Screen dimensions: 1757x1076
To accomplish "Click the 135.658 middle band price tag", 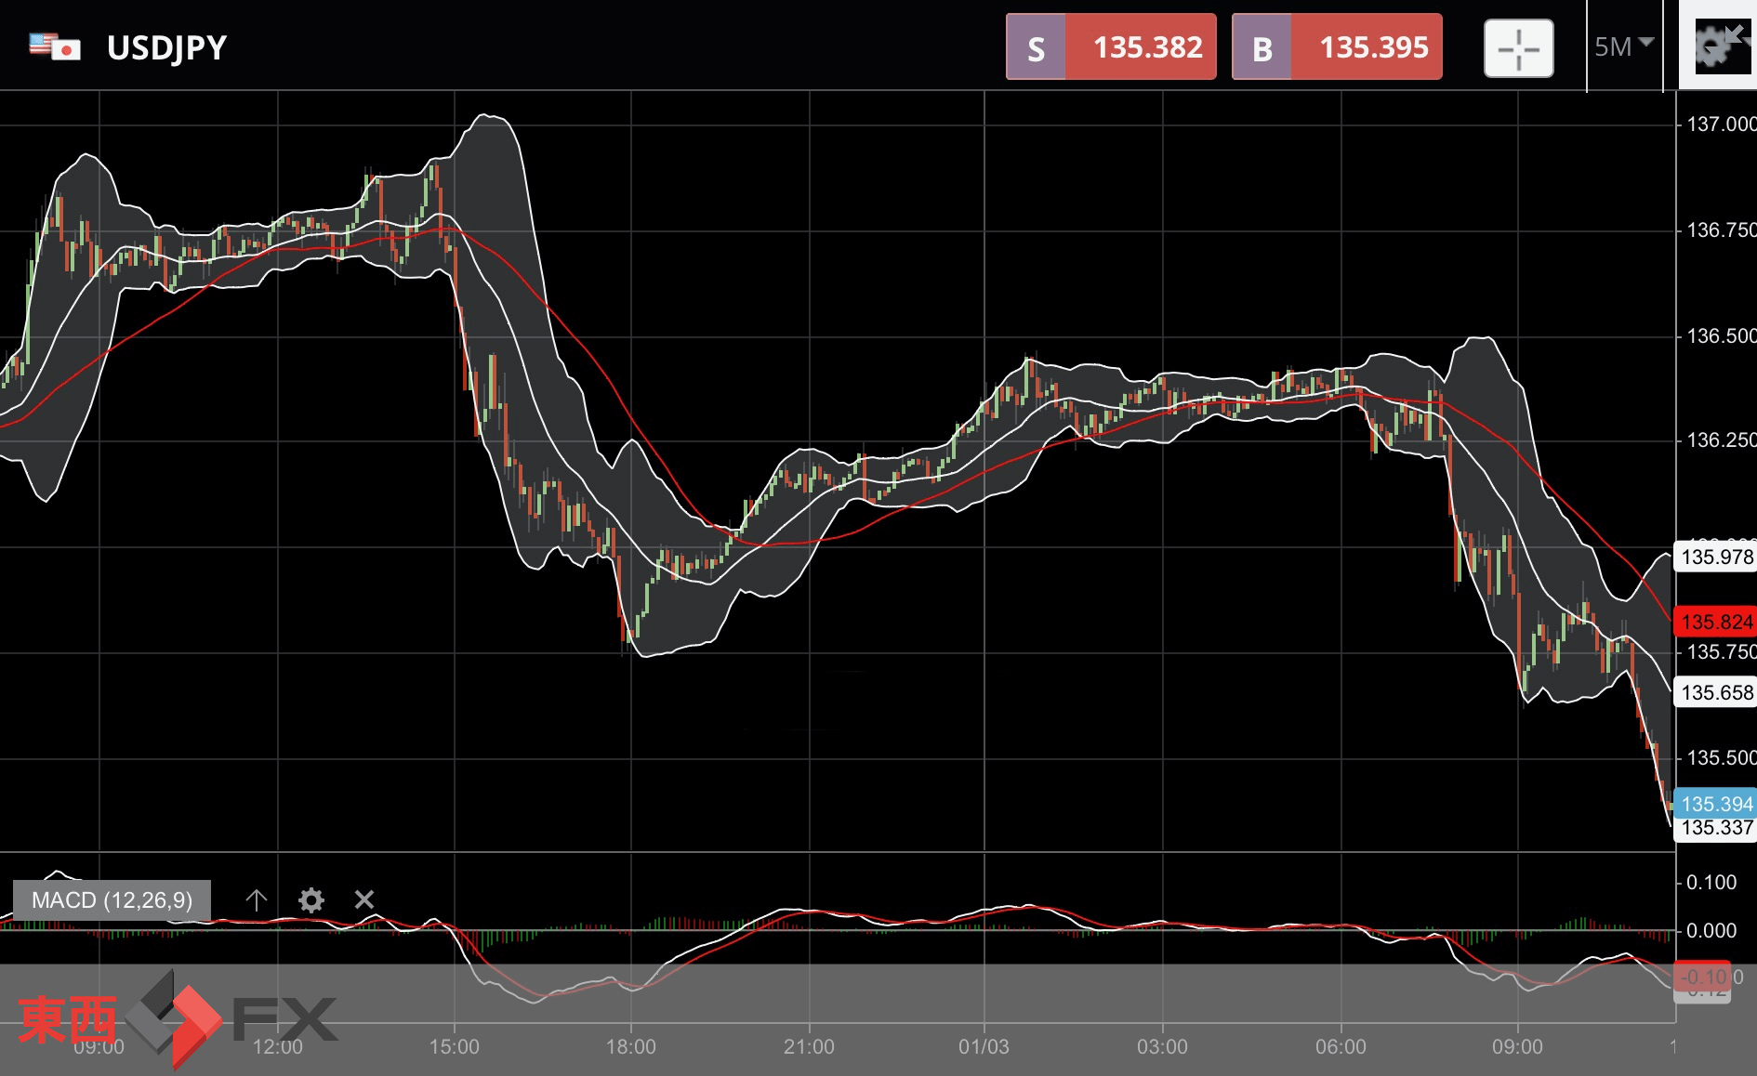I will pyautogui.click(x=1716, y=692).
